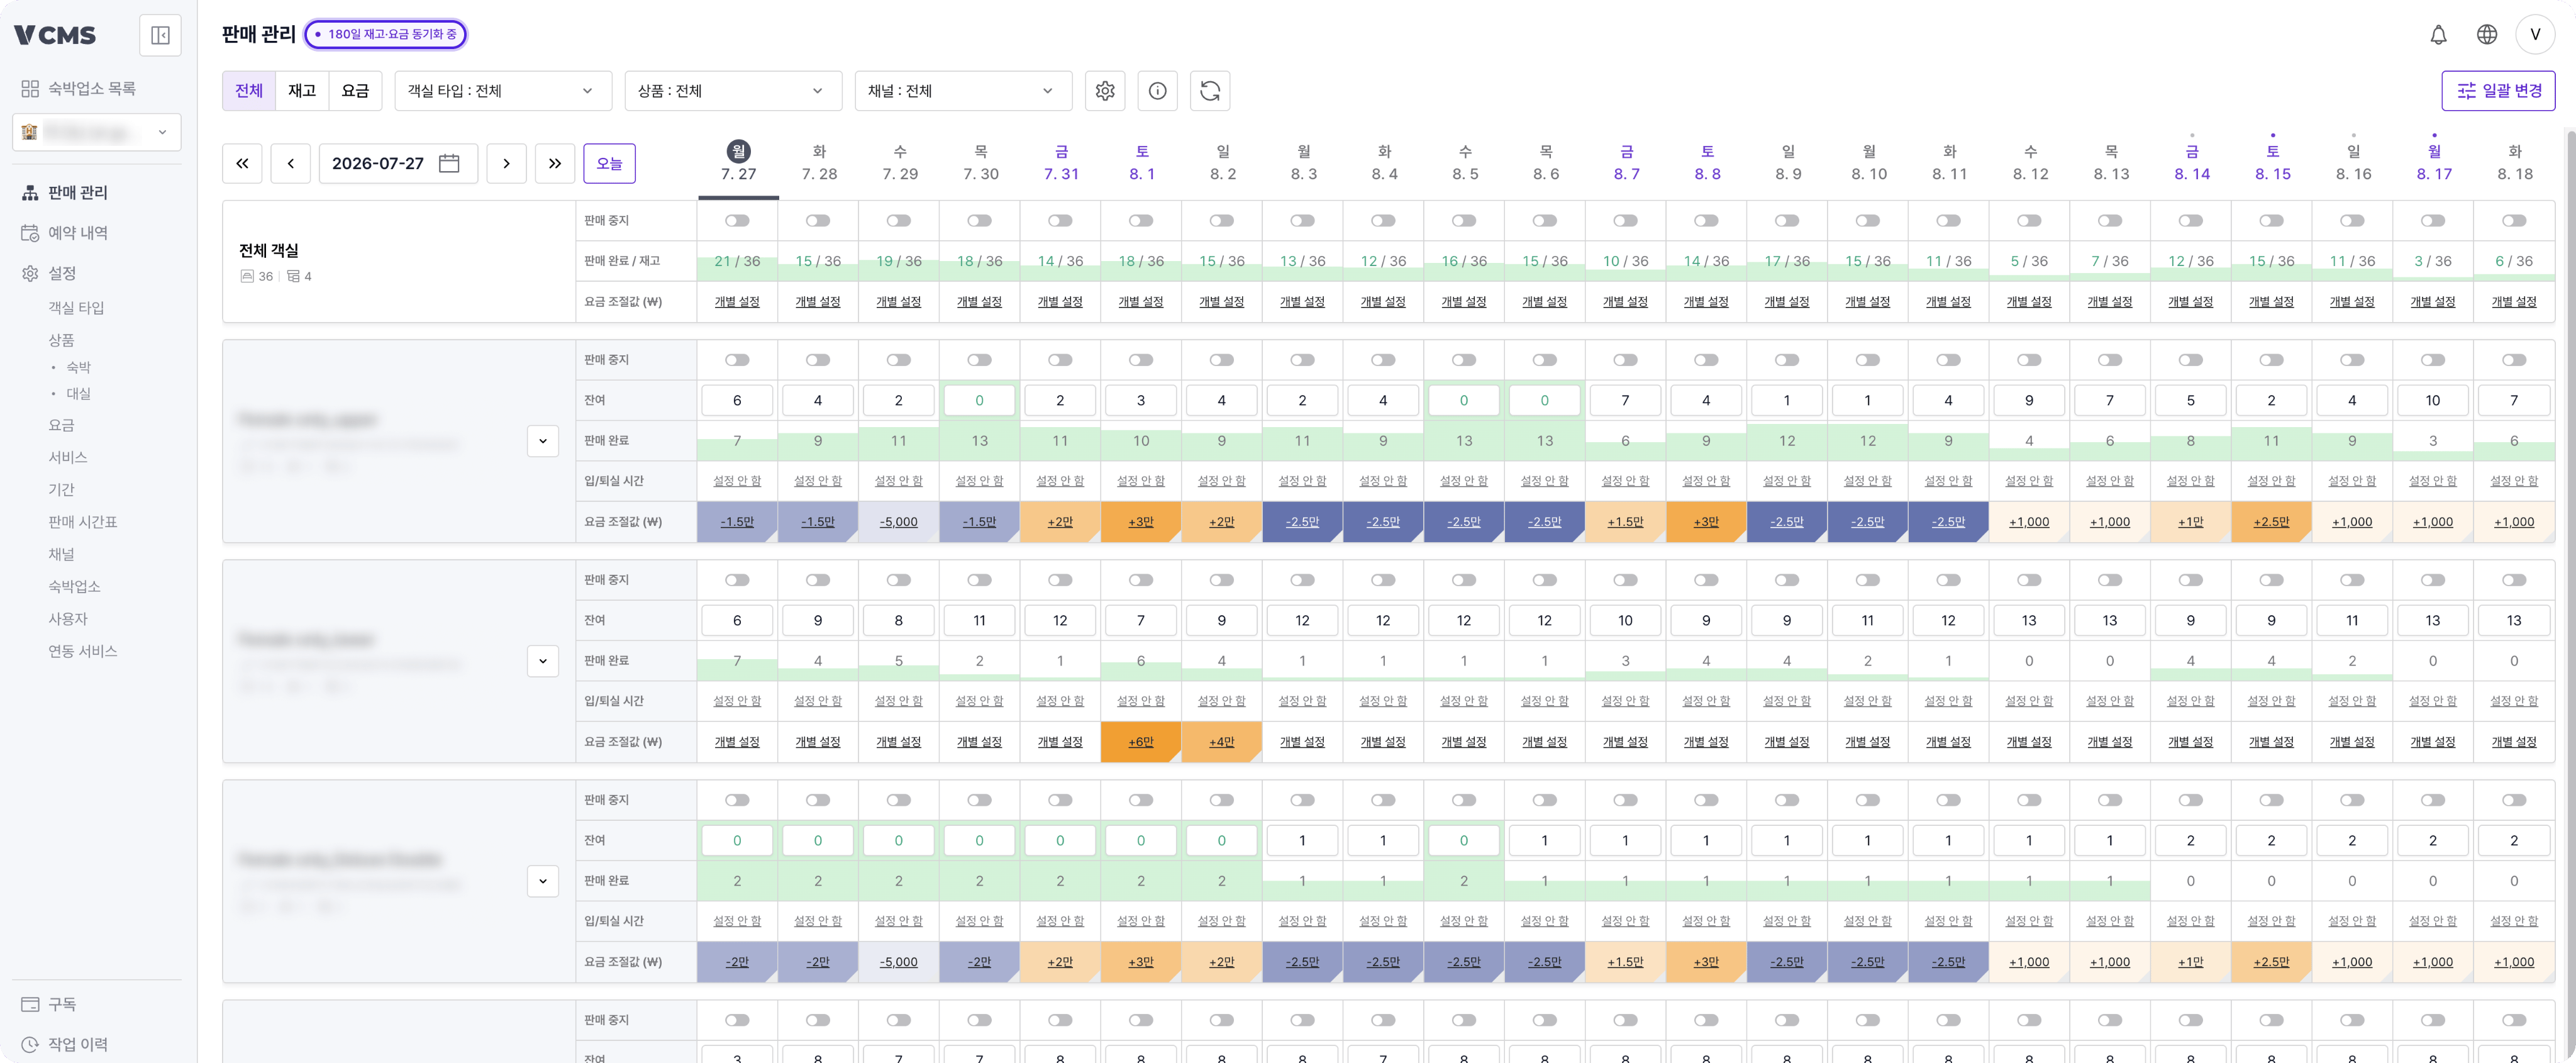
Task: Toggle 판매 중지 for 전체 객실 on 7.27
Action: click(x=737, y=221)
